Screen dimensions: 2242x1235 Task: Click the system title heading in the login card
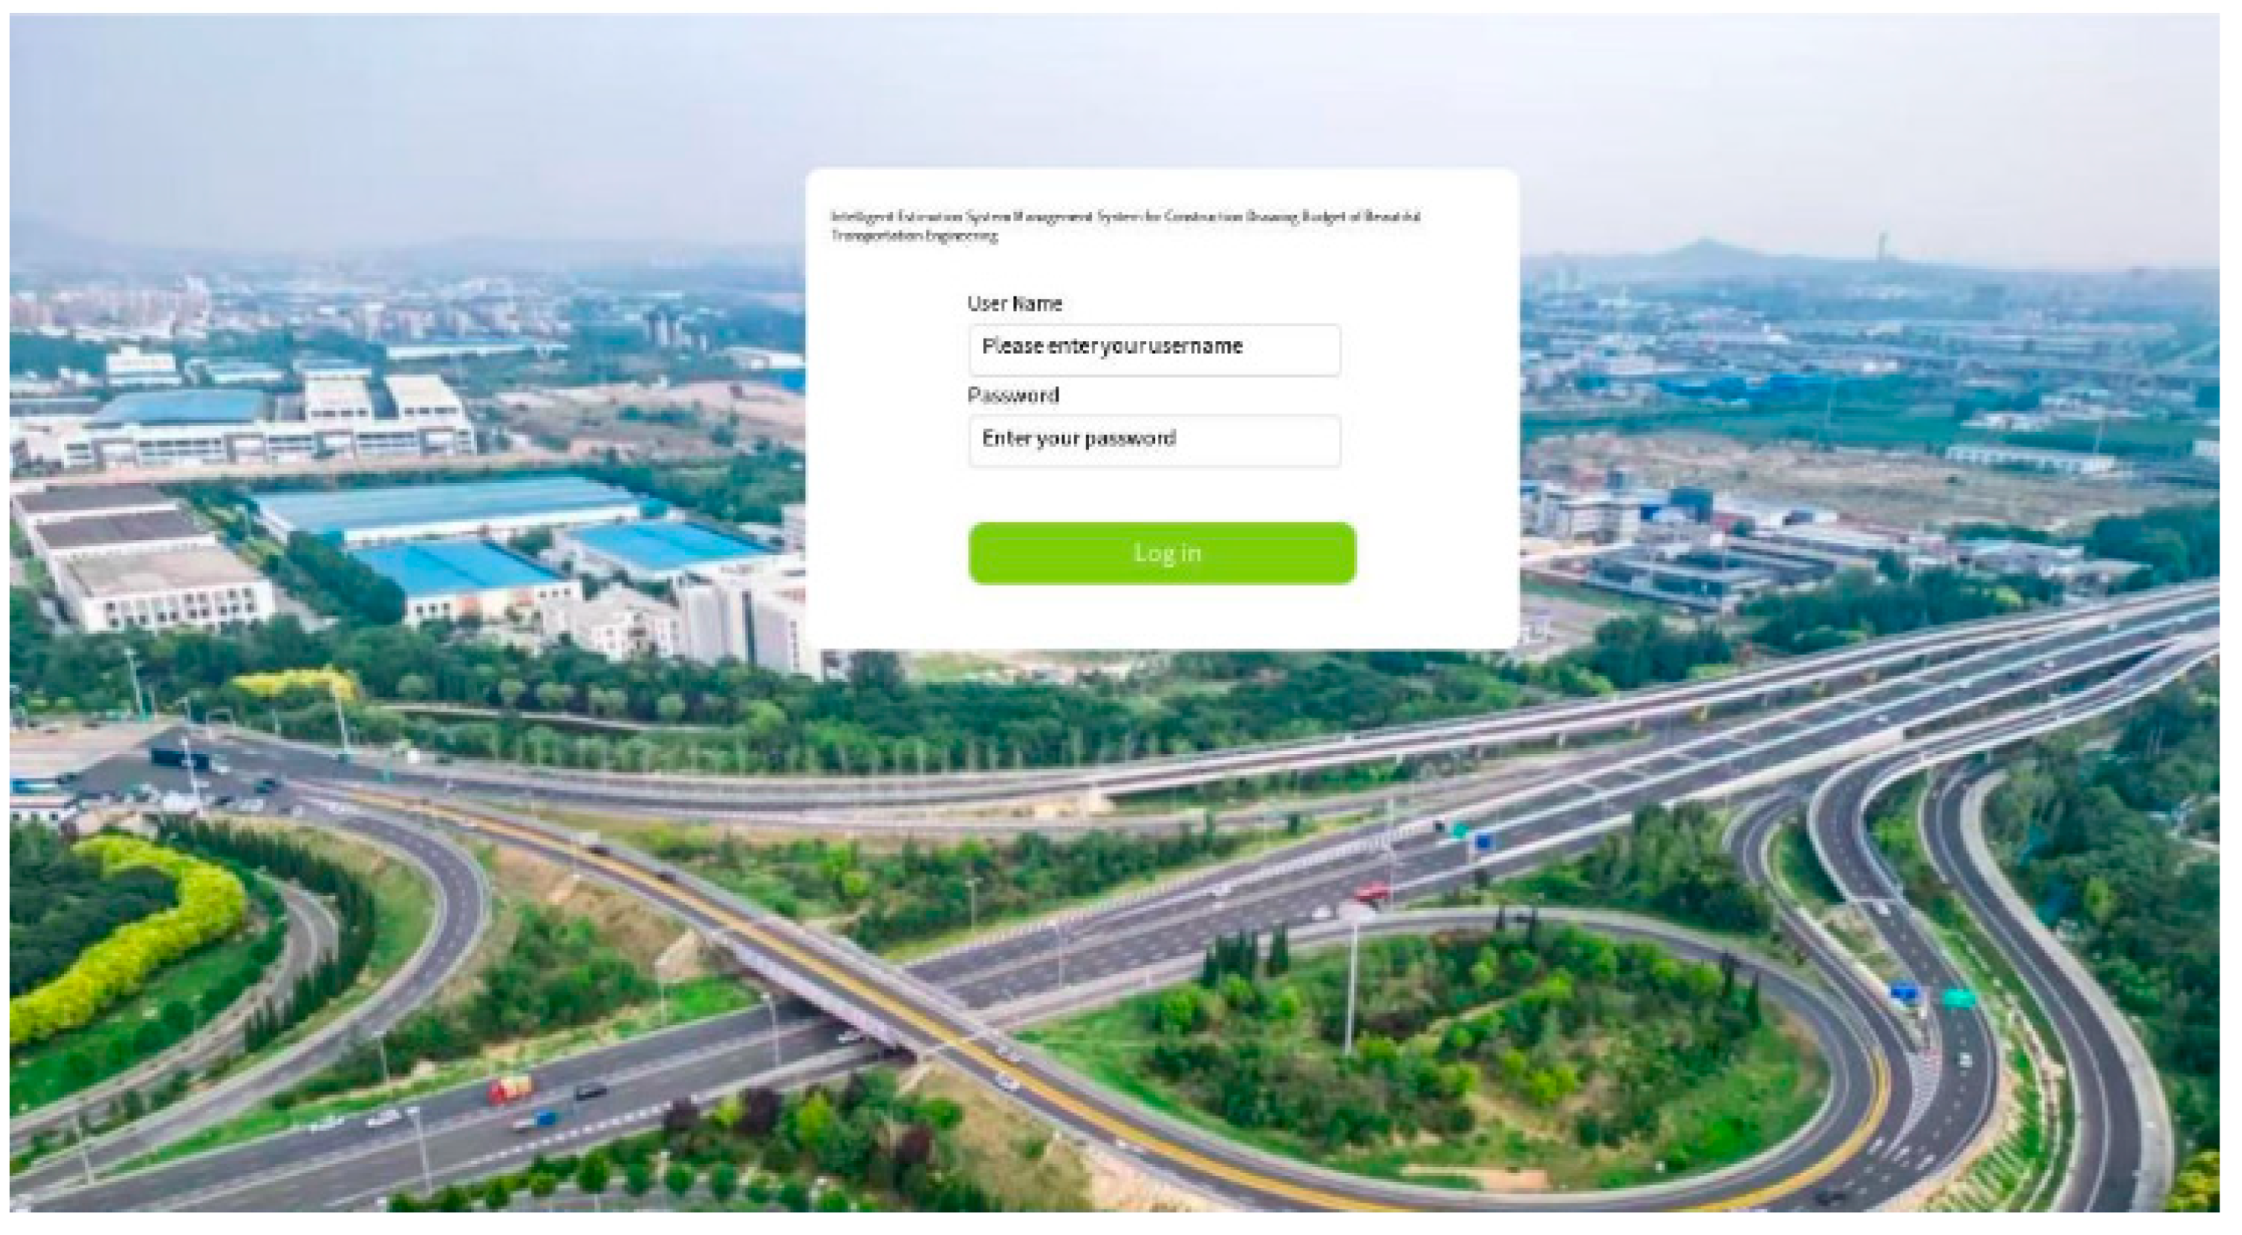coord(1125,225)
